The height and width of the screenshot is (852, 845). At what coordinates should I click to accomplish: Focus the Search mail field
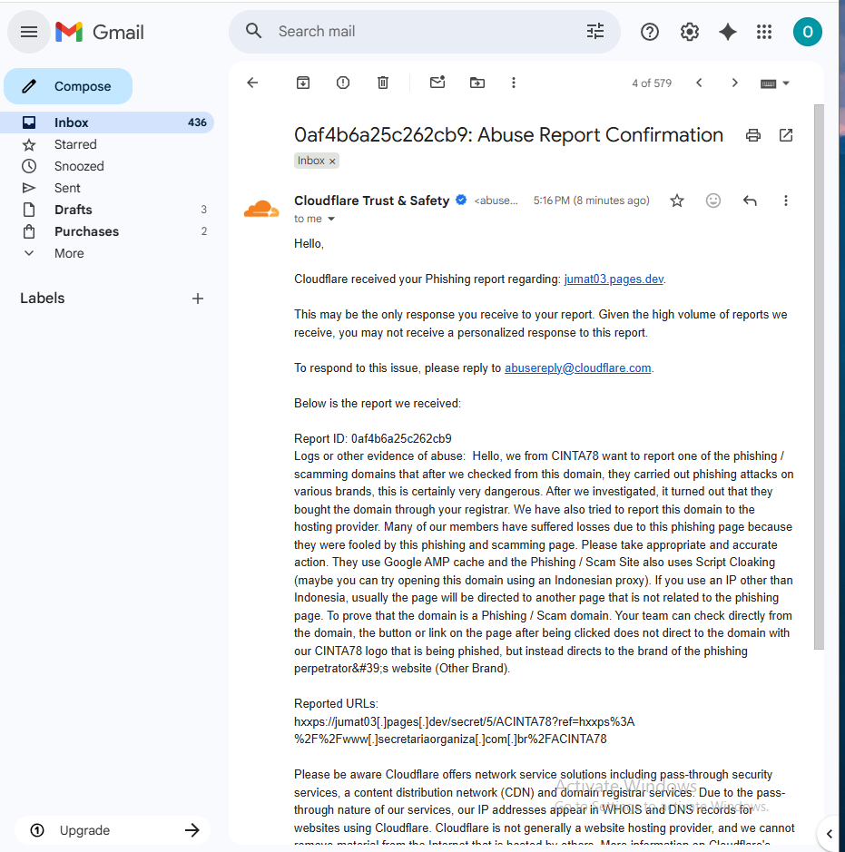[x=426, y=32]
